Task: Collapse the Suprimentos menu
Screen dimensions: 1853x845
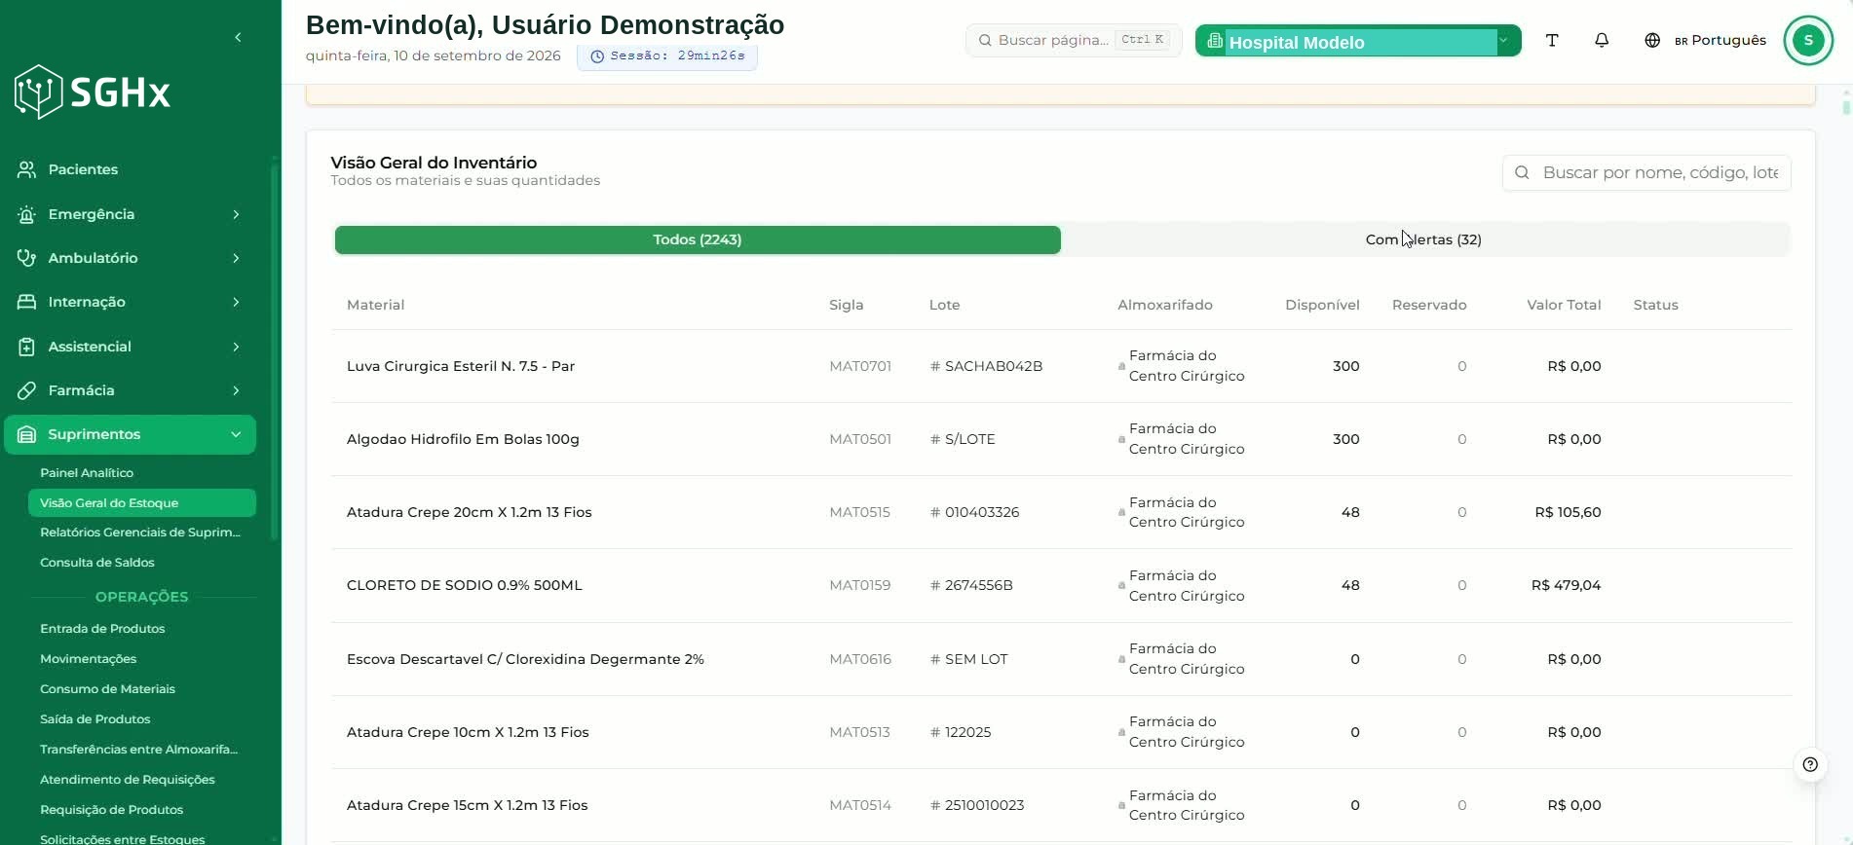Action: (236, 434)
